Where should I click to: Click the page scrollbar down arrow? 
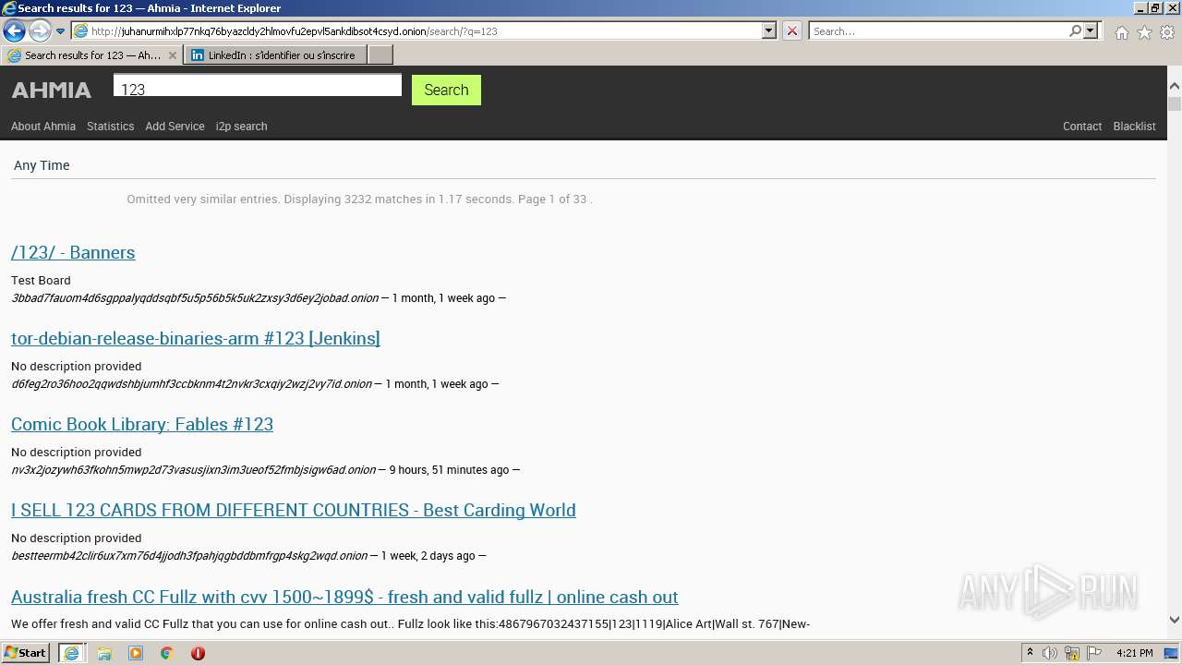pyautogui.click(x=1175, y=620)
